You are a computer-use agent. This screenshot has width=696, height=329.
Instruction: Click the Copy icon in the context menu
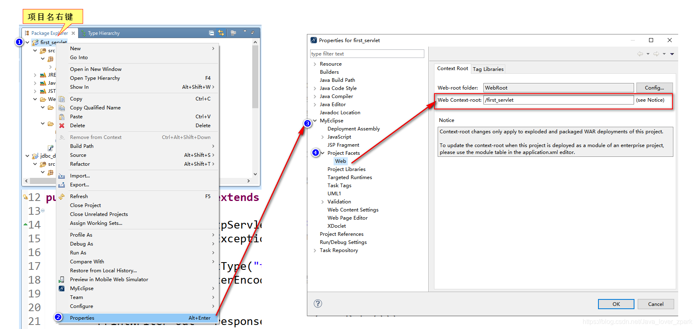tap(62, 99)
